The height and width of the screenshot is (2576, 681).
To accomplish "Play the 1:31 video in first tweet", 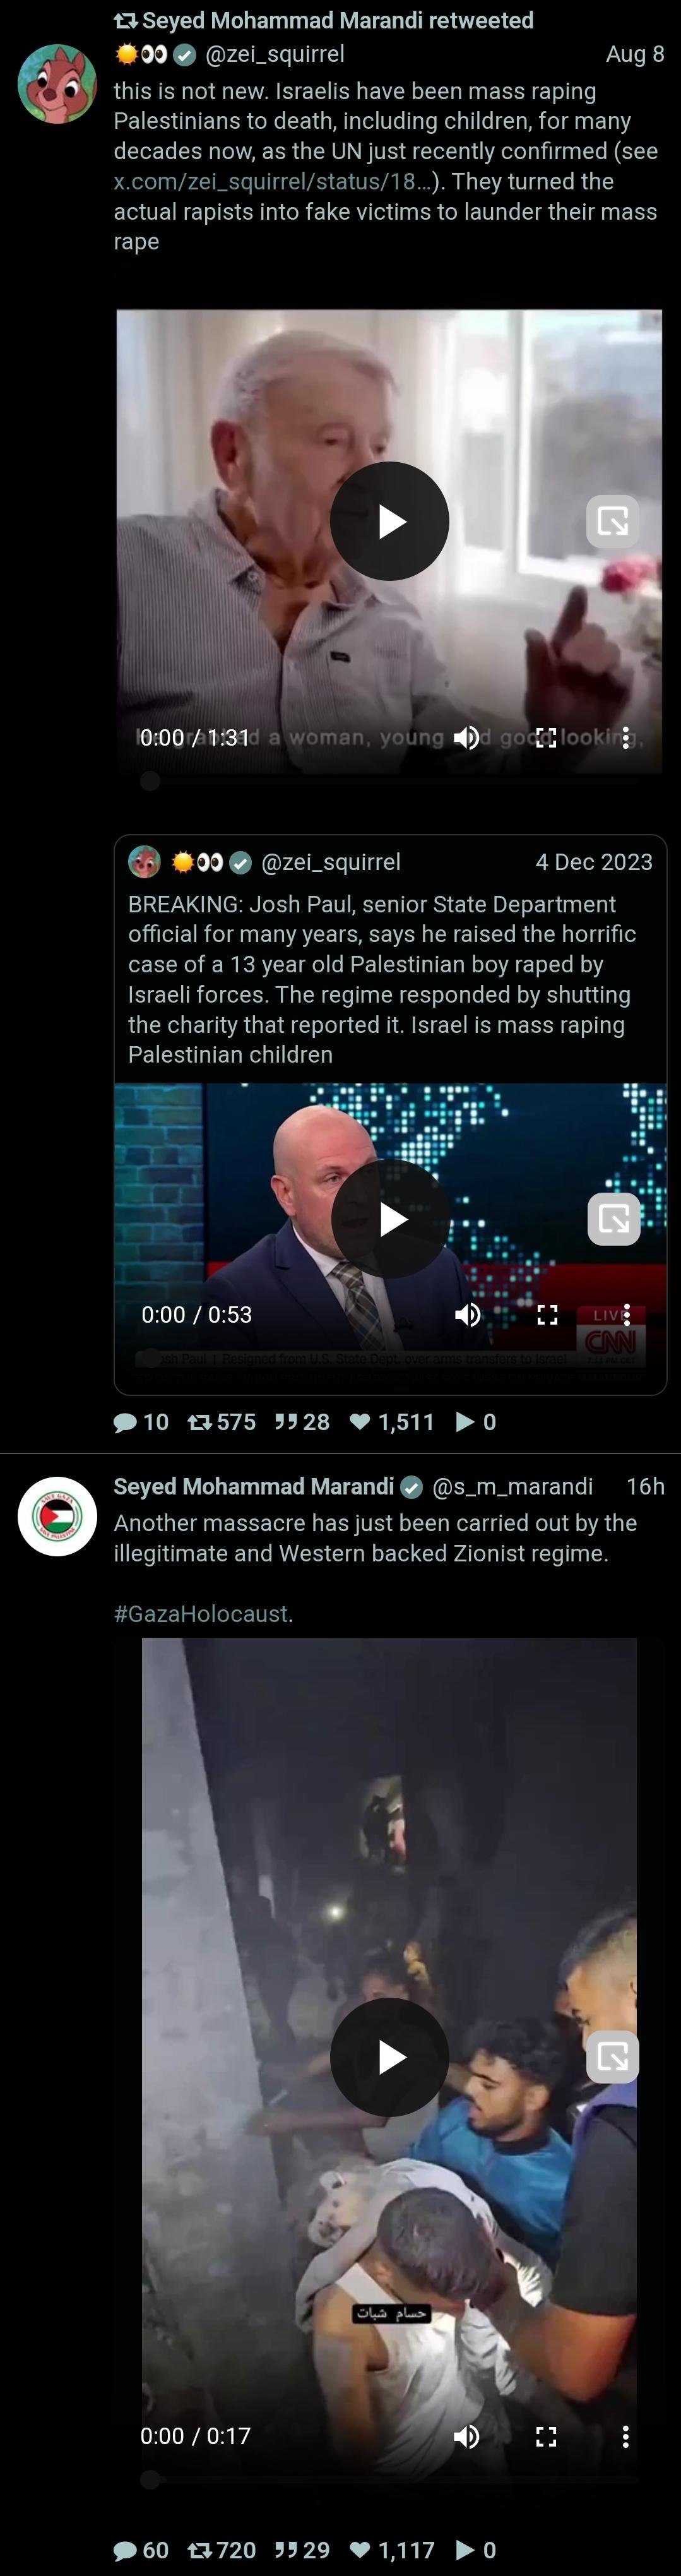I will coord(389,521).
